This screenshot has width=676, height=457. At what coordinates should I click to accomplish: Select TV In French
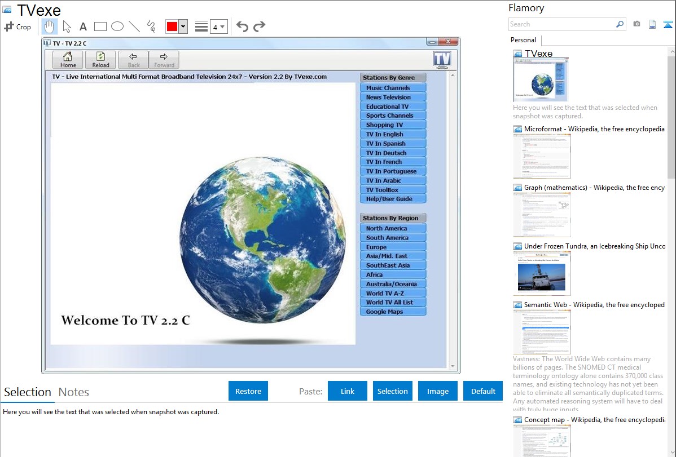(393, 162)
